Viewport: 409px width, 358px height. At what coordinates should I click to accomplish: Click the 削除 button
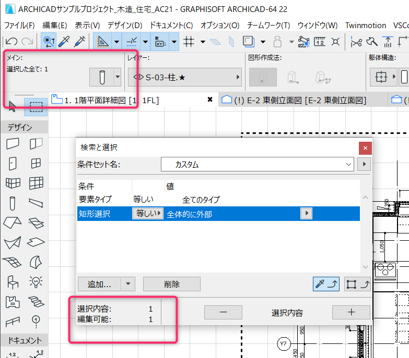coord(172,284)
